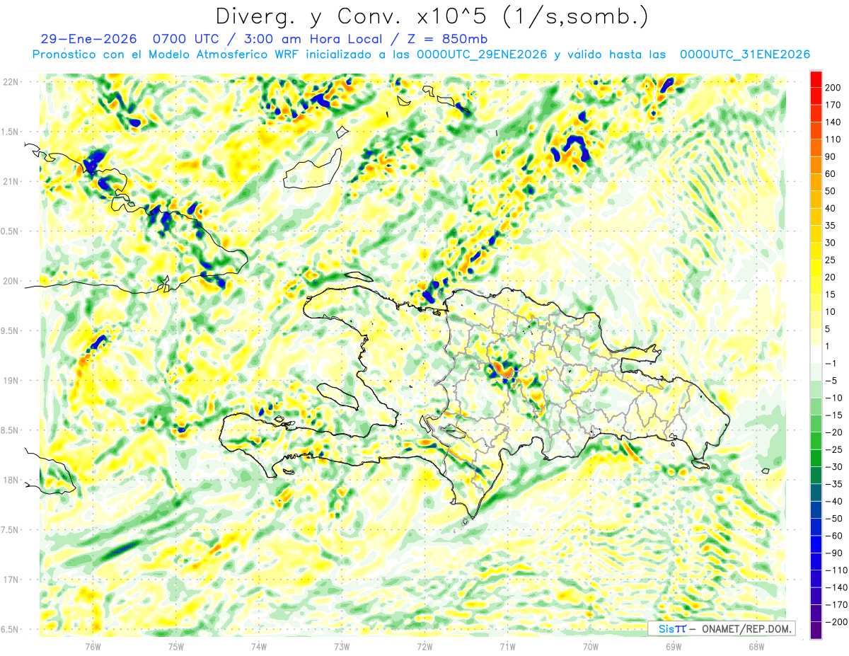
Task: Click the '72W' longitude label
Action: [x=424, y=646]
